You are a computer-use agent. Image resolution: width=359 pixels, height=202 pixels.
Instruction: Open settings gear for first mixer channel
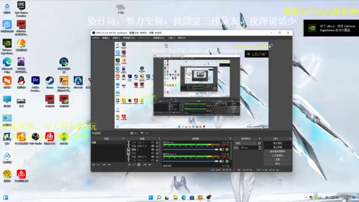227,149
